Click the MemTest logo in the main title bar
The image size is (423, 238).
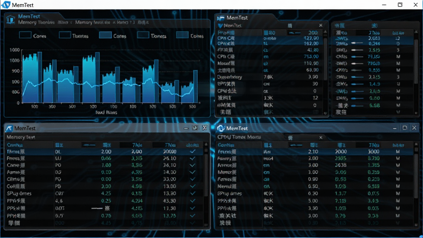click(6, 5)
